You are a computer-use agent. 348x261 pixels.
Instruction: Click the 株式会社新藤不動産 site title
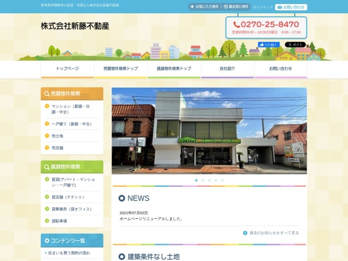point(75,26)
